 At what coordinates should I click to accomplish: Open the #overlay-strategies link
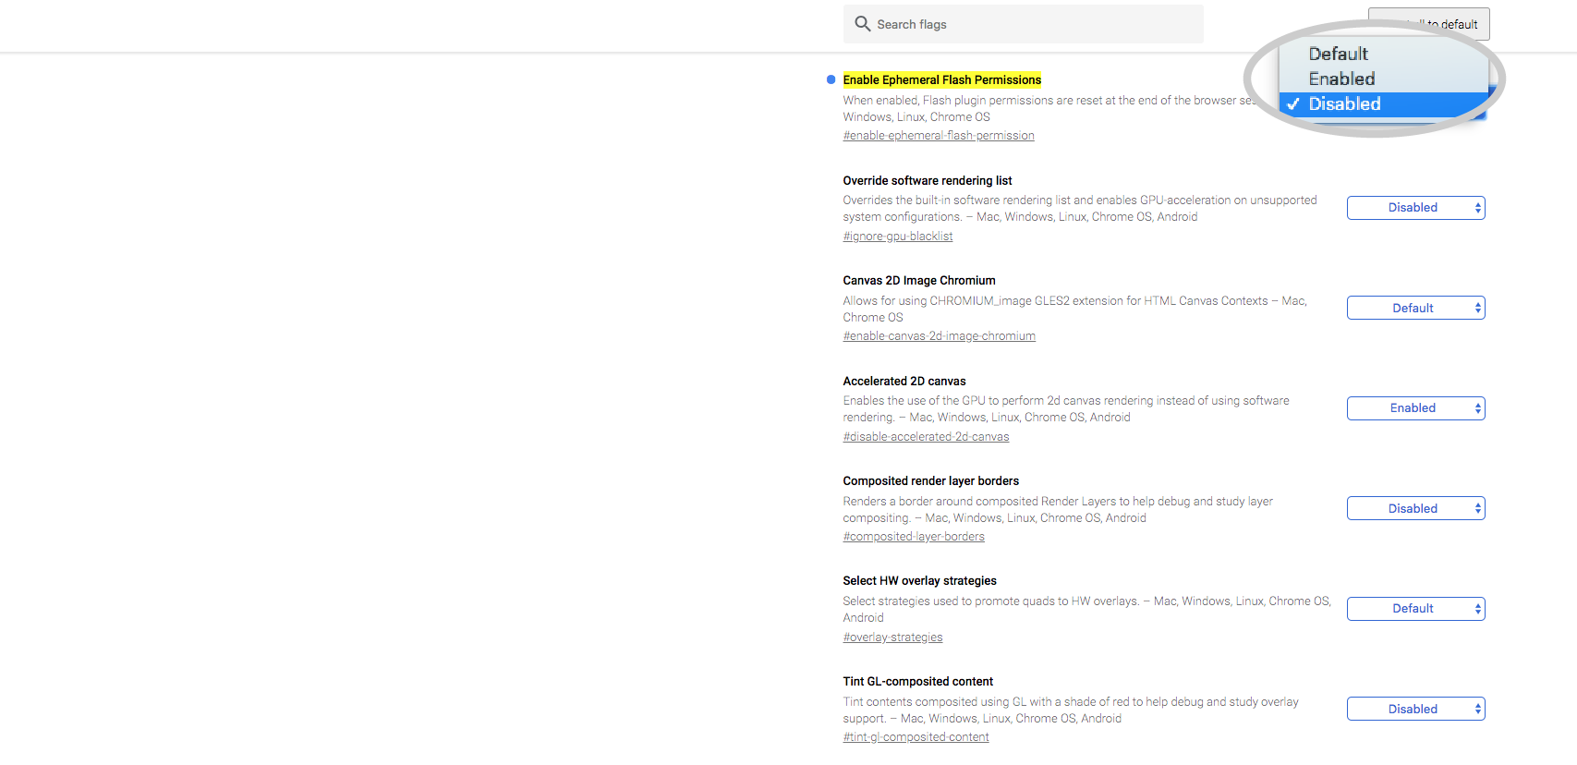coord(892,637)
